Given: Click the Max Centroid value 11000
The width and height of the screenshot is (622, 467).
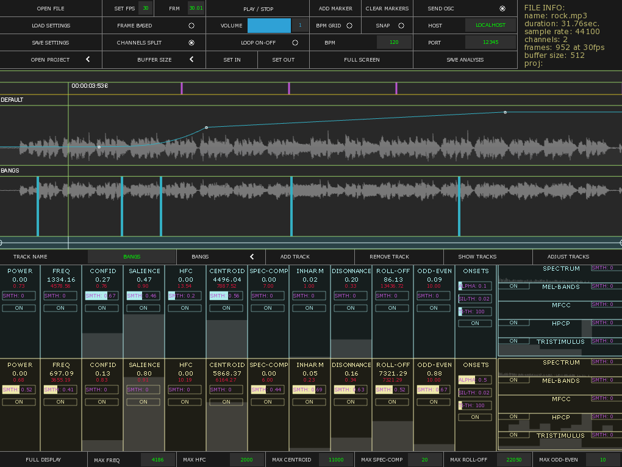Looking at the screenshot, I should tap(336, 460).
